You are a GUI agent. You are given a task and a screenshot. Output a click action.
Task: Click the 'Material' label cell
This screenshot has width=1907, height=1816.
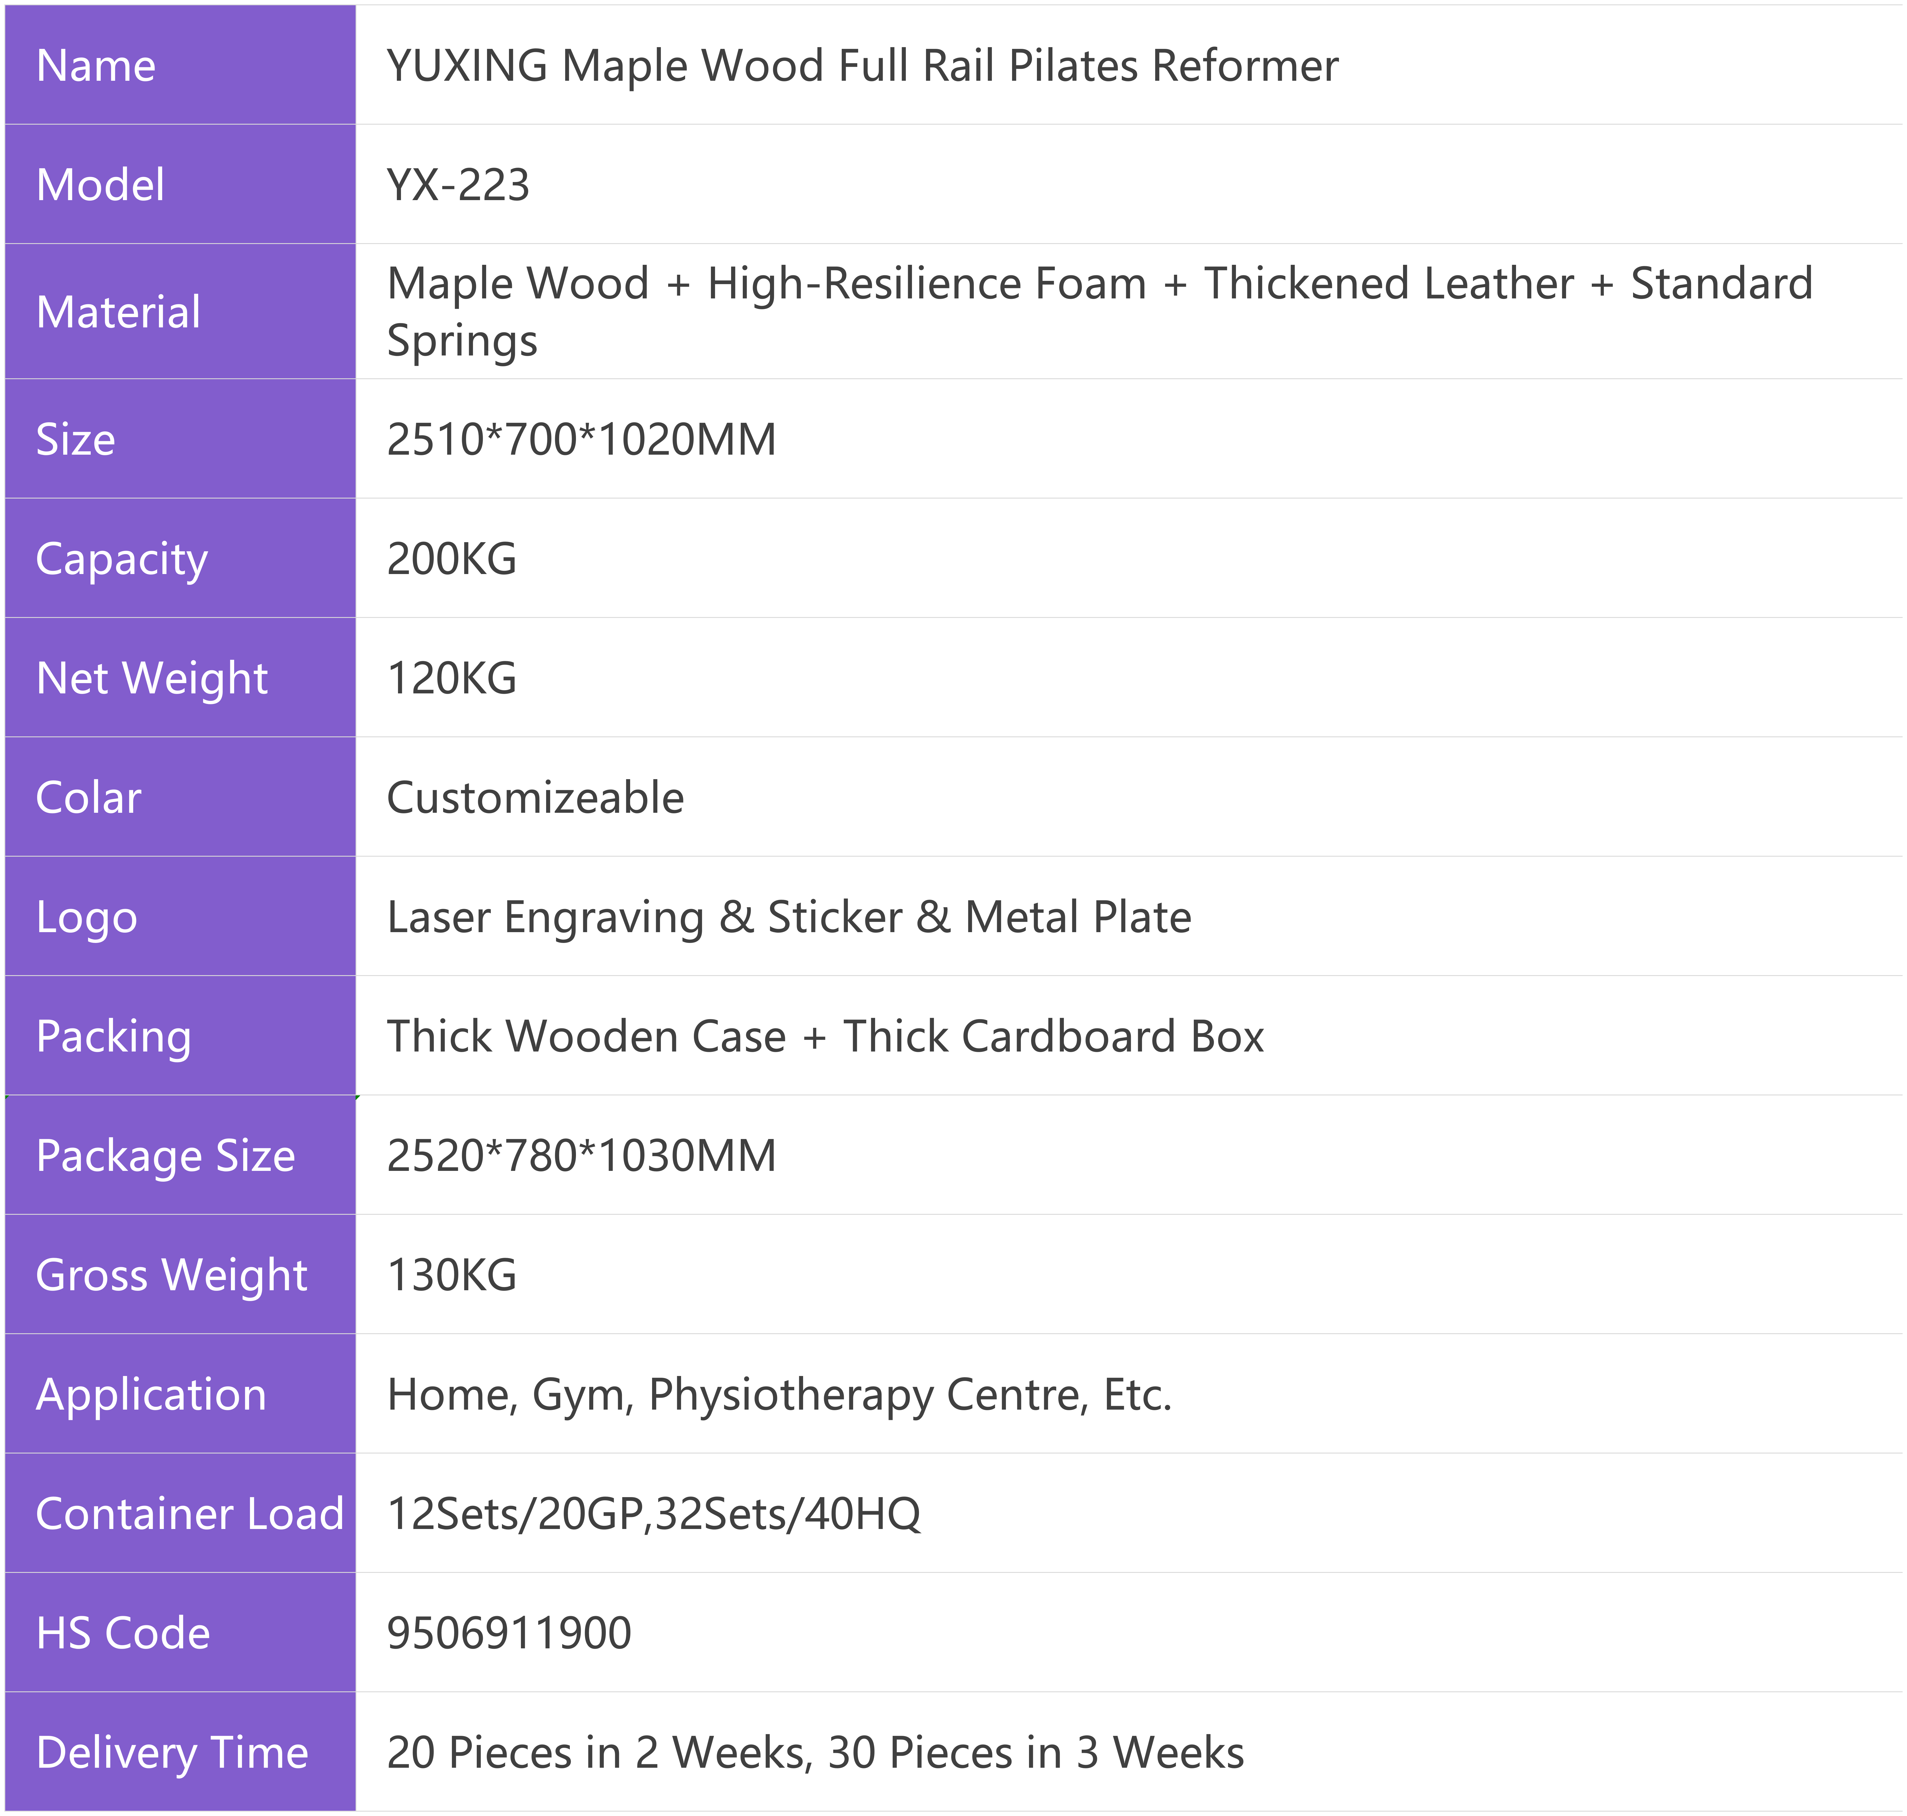[x=180, y=311]
